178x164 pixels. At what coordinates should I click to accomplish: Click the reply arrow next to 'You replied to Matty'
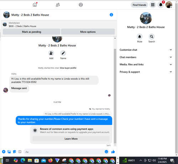click(x=90, y=109)
